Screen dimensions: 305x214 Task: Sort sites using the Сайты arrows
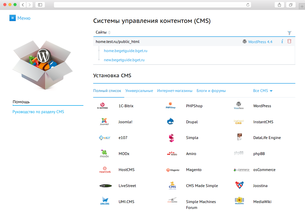(x=109, y=33)
